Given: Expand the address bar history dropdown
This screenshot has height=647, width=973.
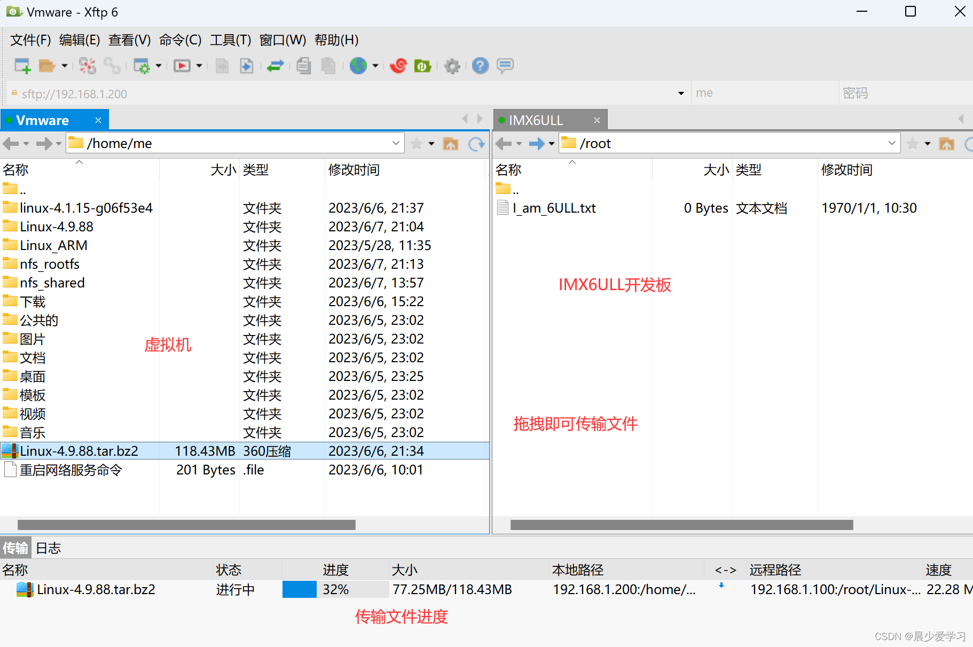Looking at the screenshot, I should tap(681, 93).
